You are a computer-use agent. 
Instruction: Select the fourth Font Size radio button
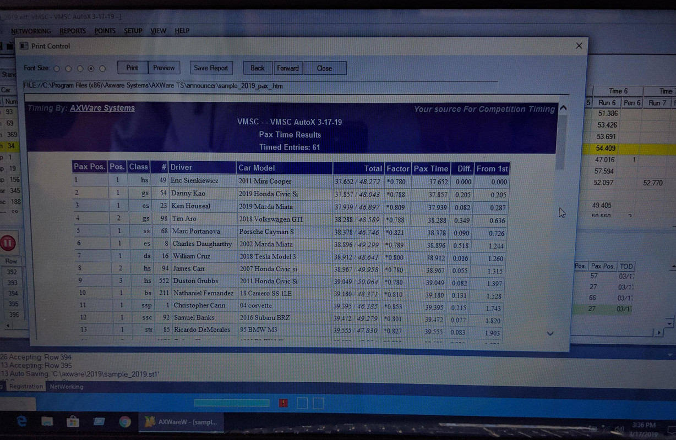point(91,69)
